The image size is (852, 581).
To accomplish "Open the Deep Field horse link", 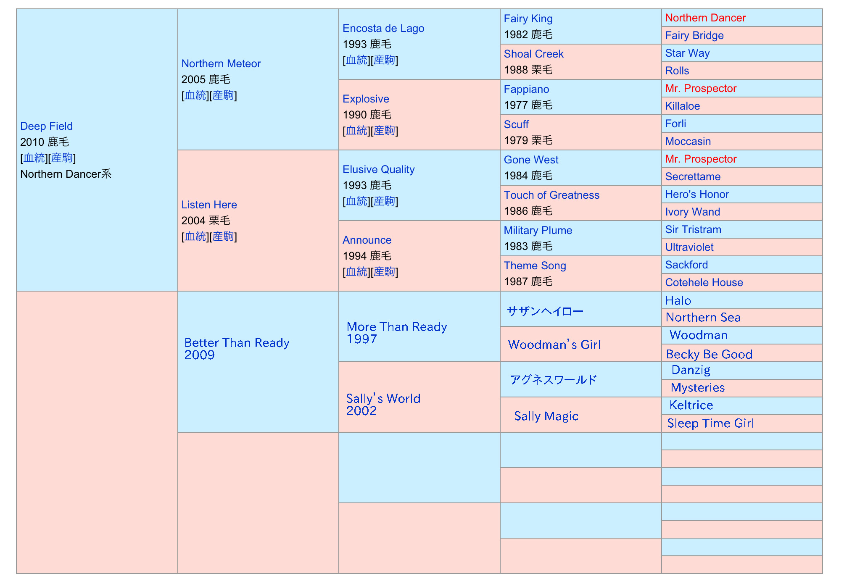I will (46, 126).
